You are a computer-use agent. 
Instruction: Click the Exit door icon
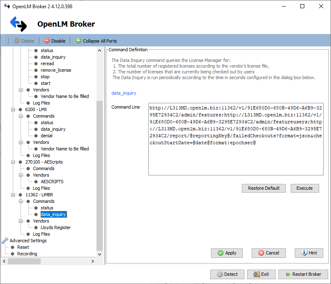tap(257, 274)
